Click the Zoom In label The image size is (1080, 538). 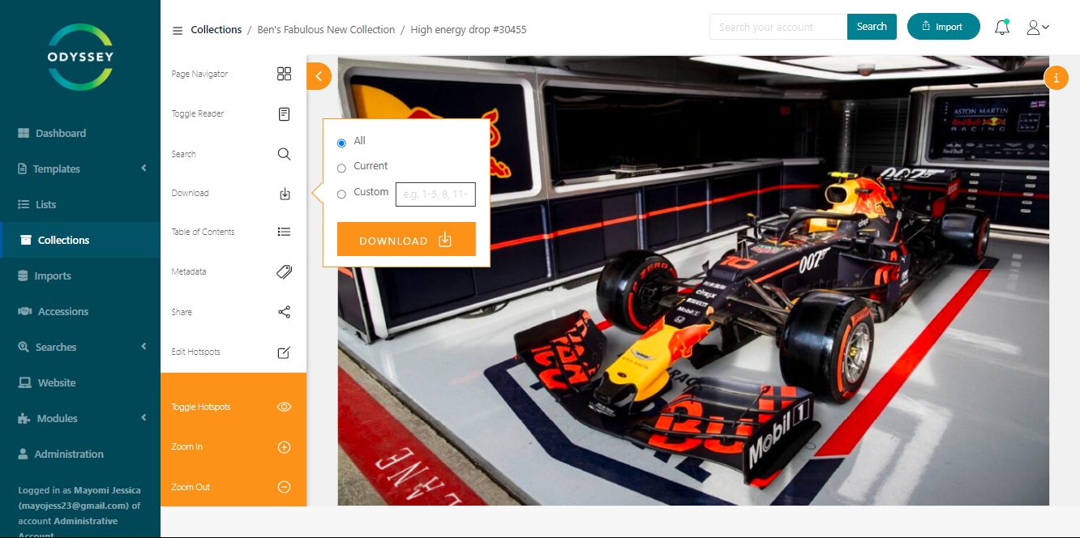187,447
